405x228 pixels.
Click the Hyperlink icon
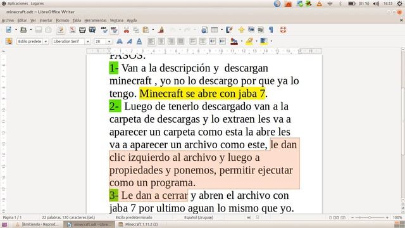204,30
